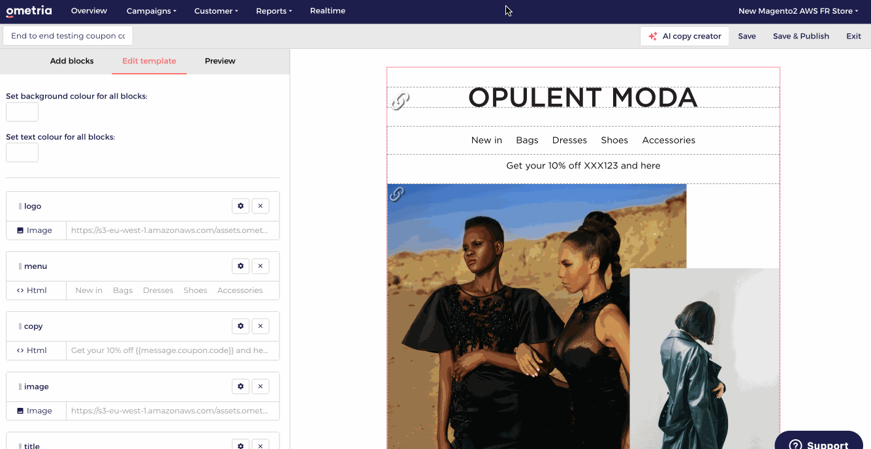
Task: Open settings gear for copy block
Action: click(x=240, y=326)
